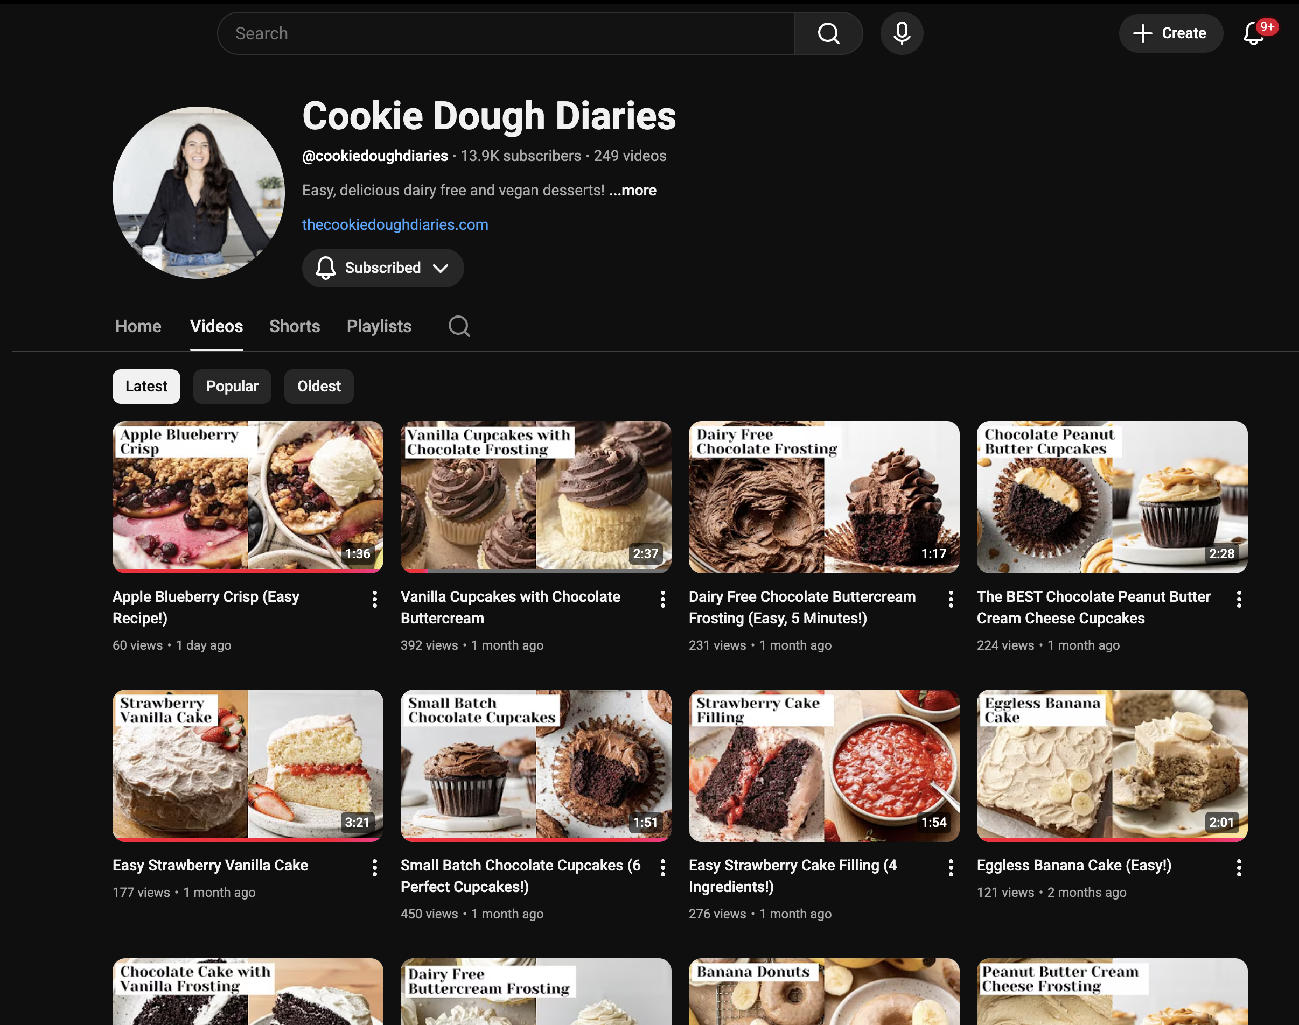Expand channel description with ...more
Viewport: 1299px width, 1025px height.
(x=633, y=191)
